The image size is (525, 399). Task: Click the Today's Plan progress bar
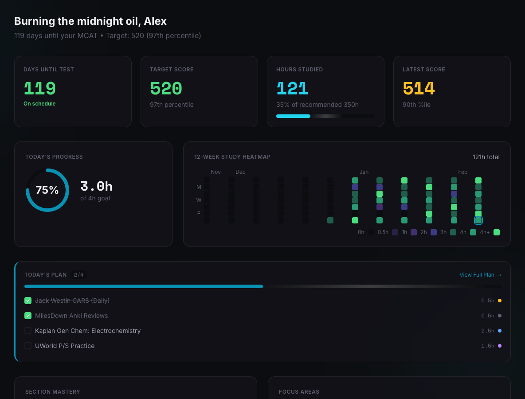(262, 286)
